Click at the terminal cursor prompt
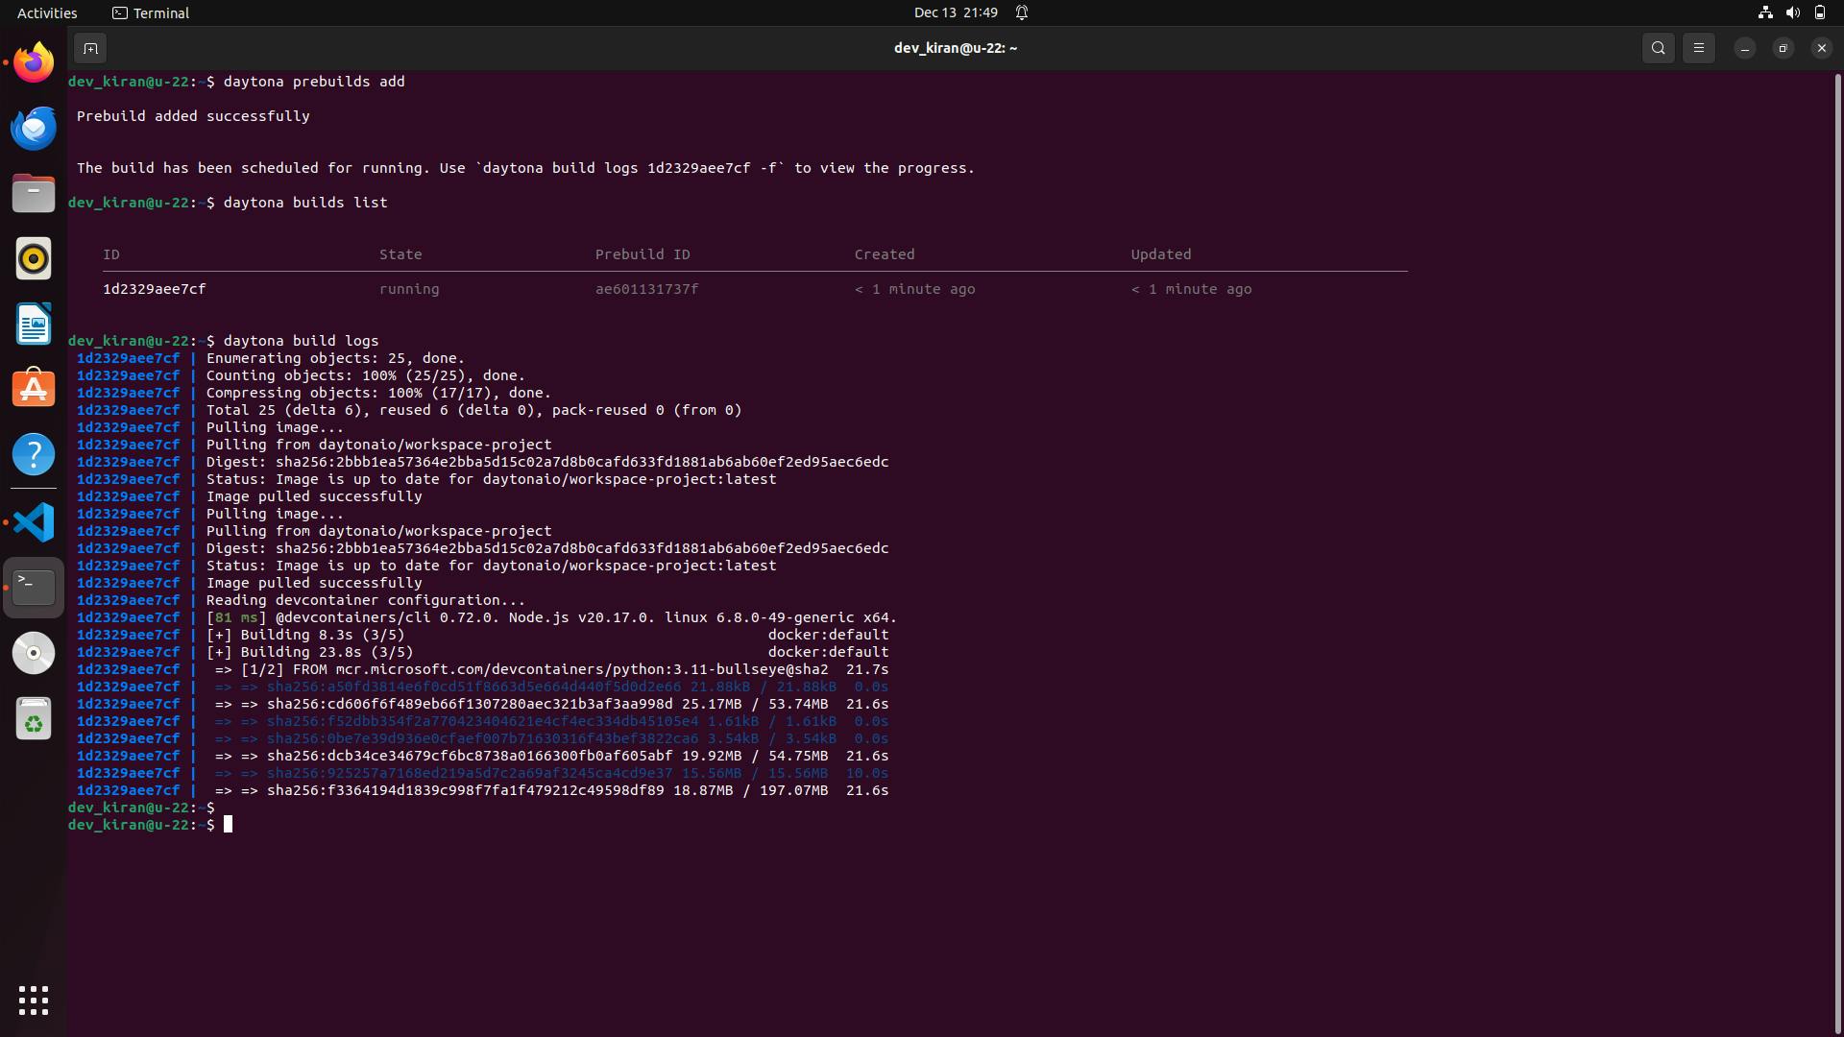 click(x=228, y=825)
